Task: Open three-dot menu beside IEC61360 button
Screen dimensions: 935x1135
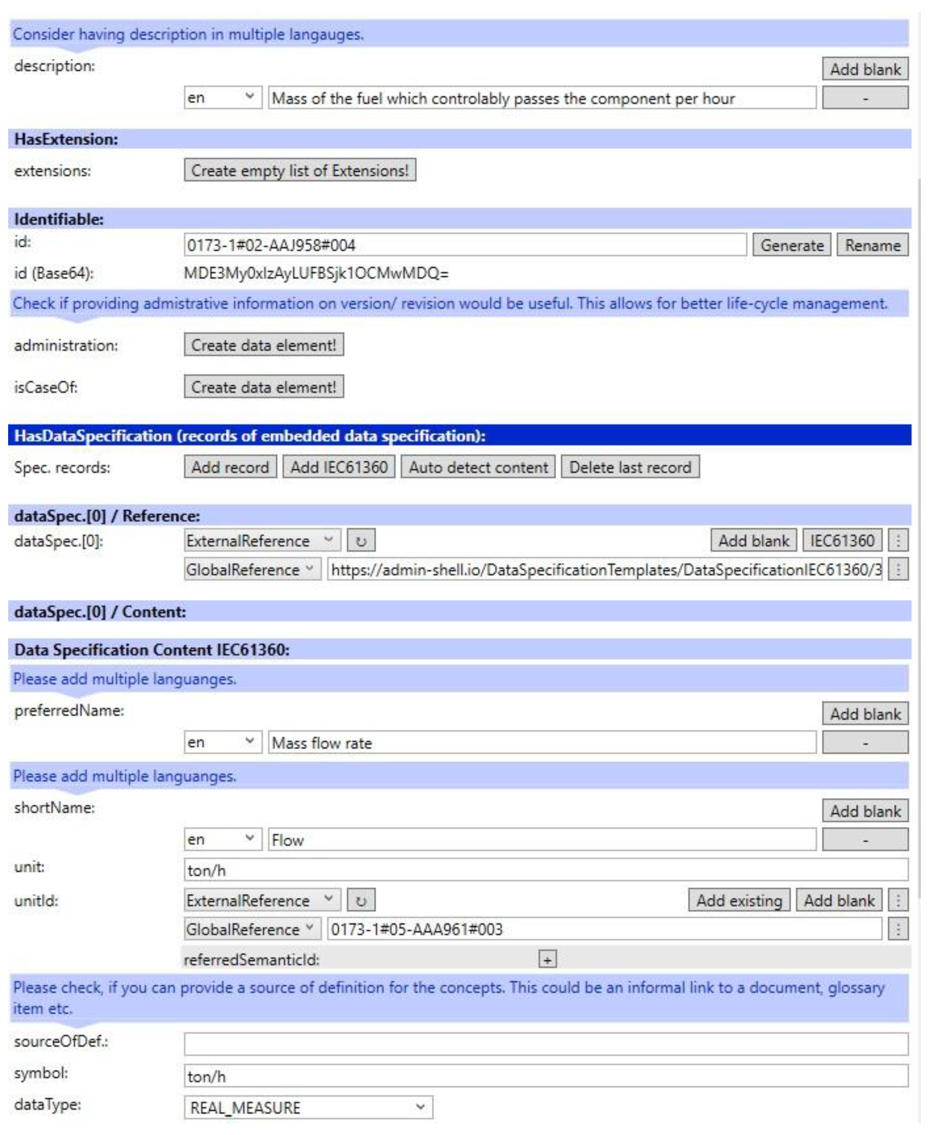Action: pyautogui.click(x=898, y=541)
